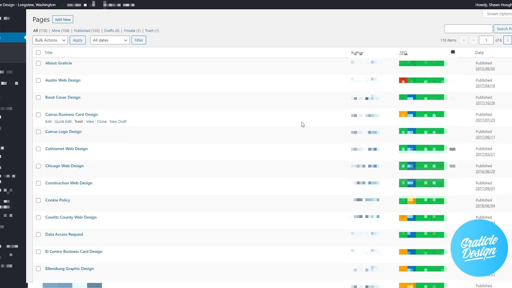Open the Trash (1) view

tap(152, 30)
